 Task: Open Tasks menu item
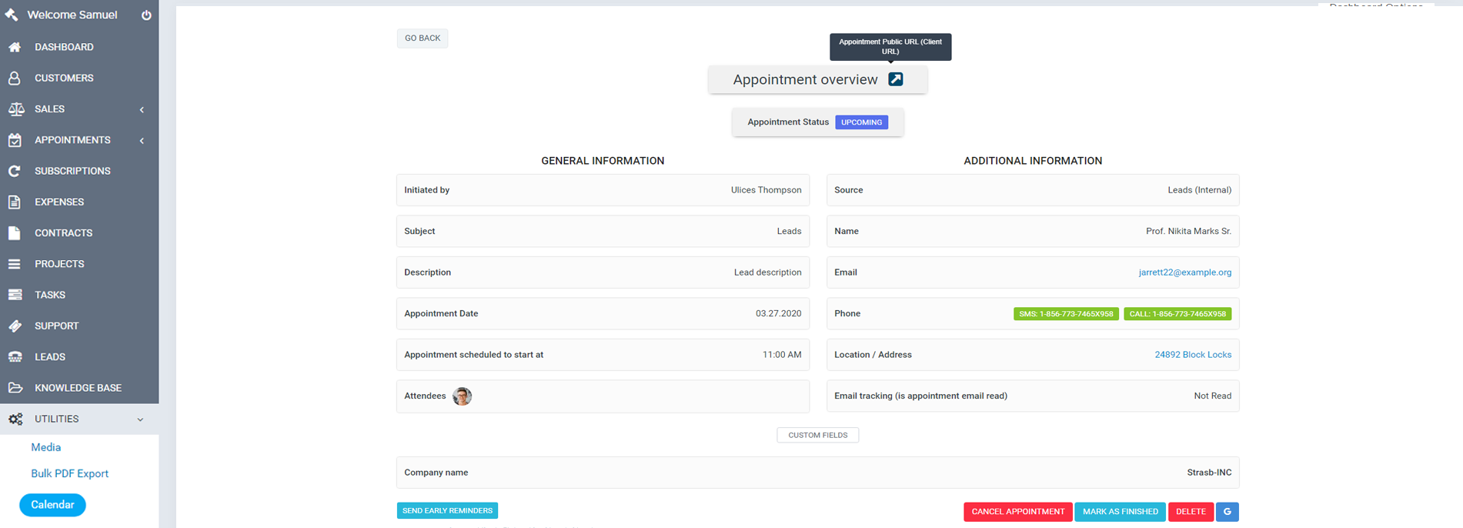(50, 295)
